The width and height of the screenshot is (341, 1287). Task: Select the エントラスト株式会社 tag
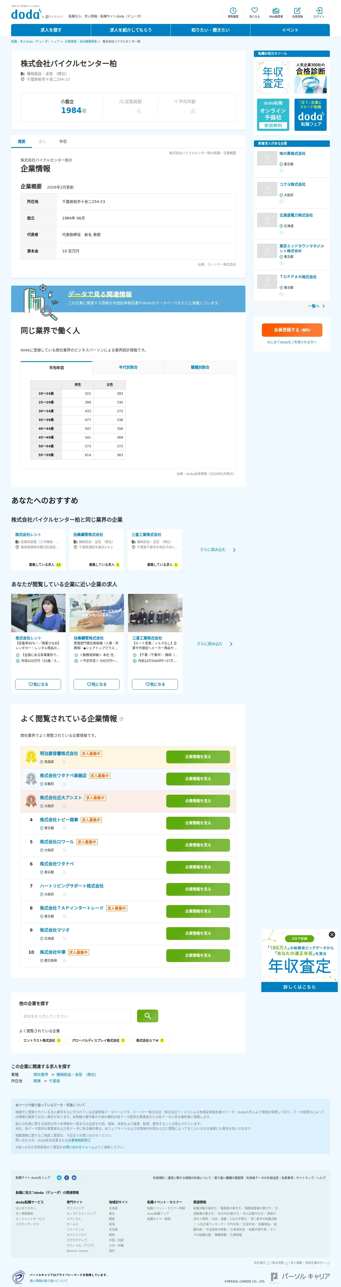pyautogui.click(x=42, y=1040)
